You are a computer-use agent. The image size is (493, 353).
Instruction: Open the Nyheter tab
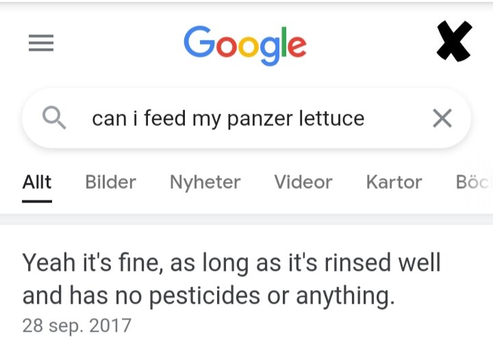coord(205,182)
